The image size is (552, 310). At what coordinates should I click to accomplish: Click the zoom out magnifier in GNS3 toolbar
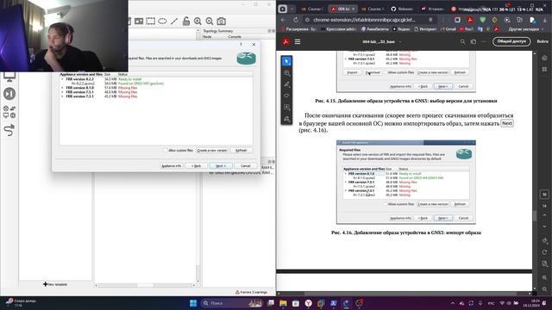point(210,22)
